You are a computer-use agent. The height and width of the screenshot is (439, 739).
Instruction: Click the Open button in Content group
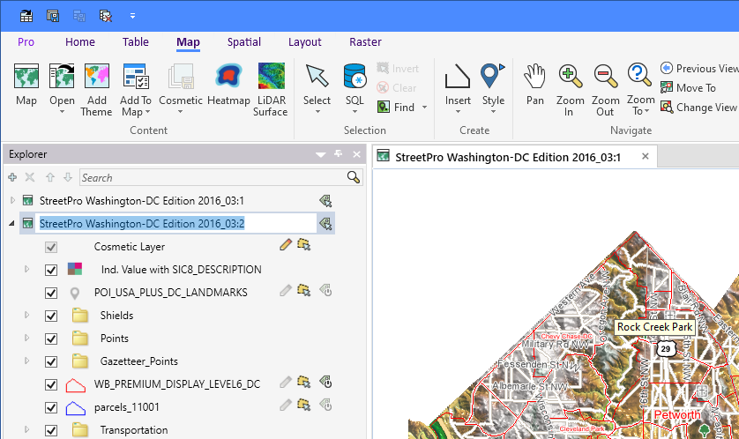coord(62,88)
